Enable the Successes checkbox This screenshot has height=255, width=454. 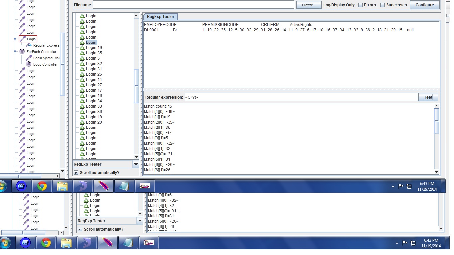coord(382,5)
